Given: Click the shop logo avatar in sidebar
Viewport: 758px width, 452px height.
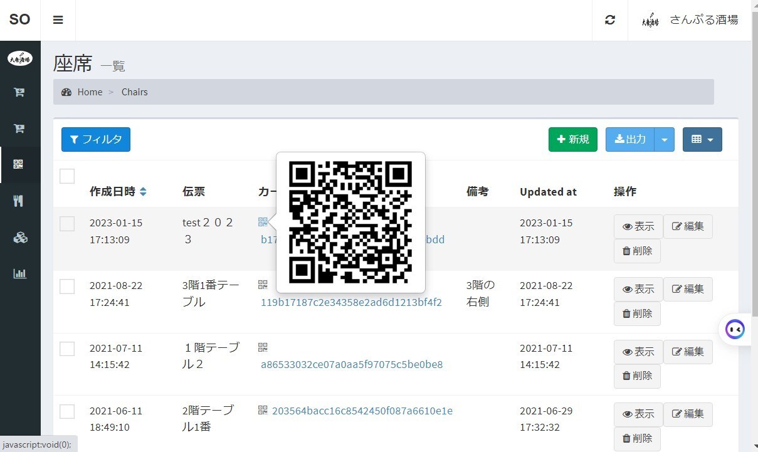Looking at the screenshot, I should (20, 59).
